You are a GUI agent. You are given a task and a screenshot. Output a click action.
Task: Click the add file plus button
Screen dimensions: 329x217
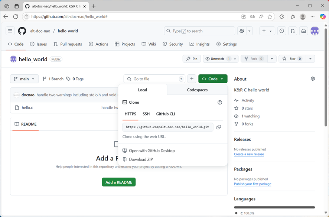[192, 79]
